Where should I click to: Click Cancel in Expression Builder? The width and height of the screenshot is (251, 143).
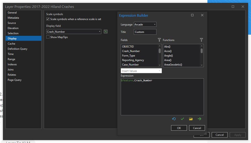(x=197, y=128)
